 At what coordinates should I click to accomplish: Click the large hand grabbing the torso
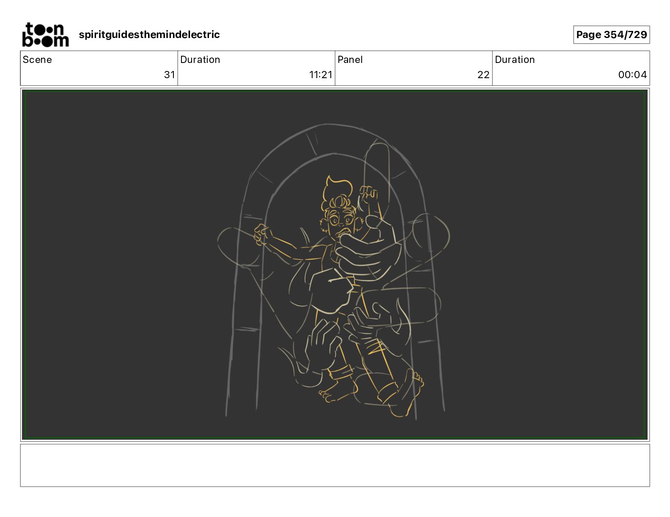click(x=369, y=252)
